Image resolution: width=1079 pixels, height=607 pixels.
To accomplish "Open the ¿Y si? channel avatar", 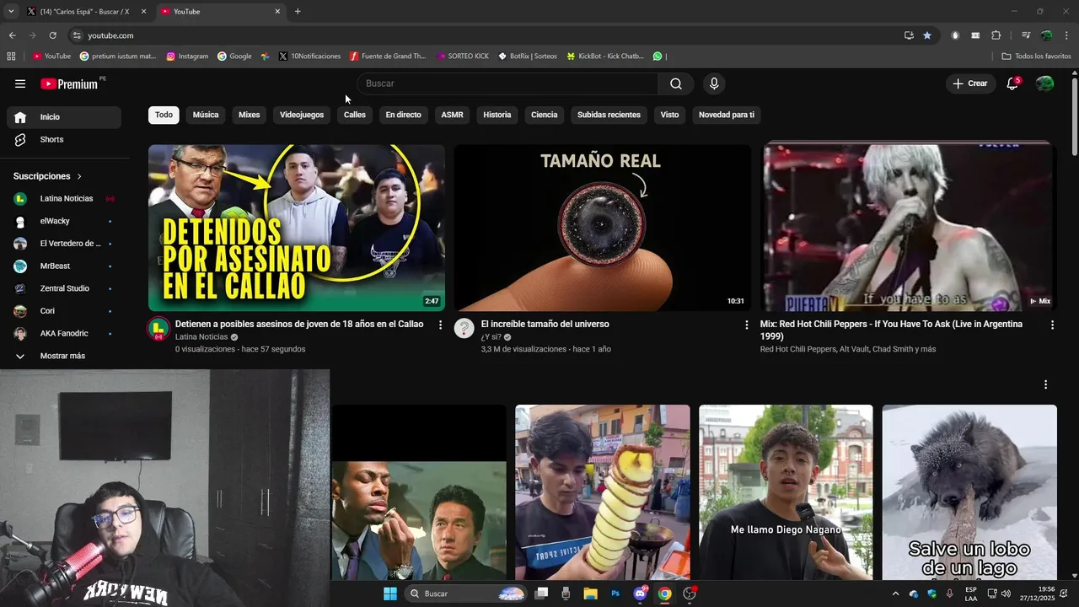I will coord(464,328).
